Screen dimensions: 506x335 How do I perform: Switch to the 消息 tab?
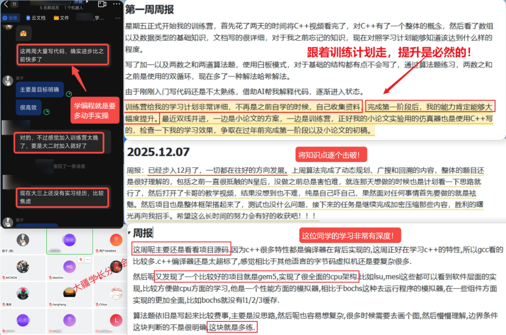tap(10, 18)
